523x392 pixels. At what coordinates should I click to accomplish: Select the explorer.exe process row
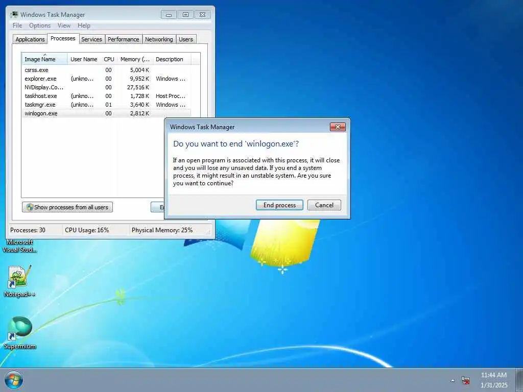click(x=106, y=79)
